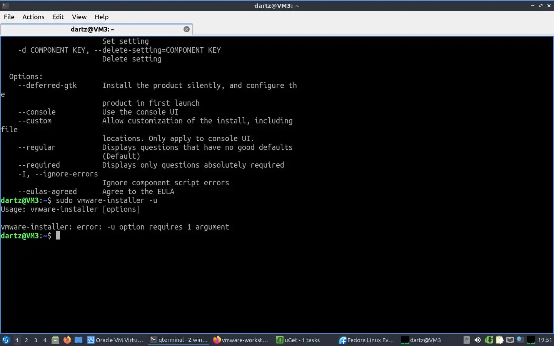Click the removable media eject tray icon

point(467,340)
